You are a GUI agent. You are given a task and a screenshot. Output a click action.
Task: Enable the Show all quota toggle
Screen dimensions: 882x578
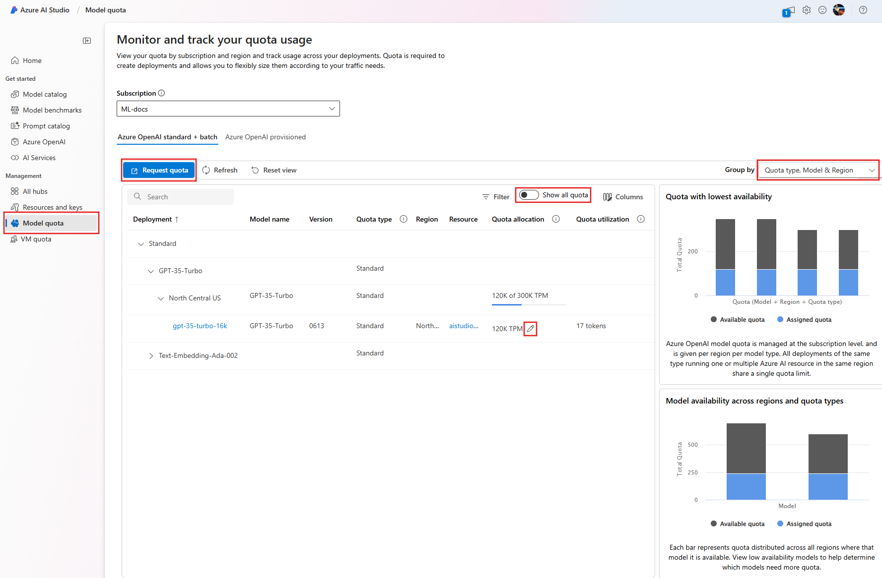coord(529,195)
